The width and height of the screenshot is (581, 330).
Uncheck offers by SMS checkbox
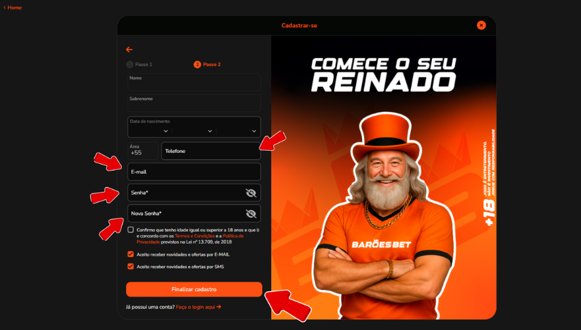[131, 266]
